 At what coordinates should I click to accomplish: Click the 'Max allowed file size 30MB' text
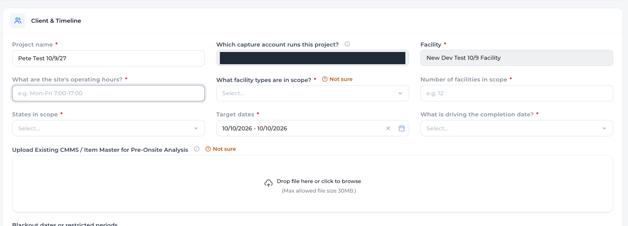[319, 191]
